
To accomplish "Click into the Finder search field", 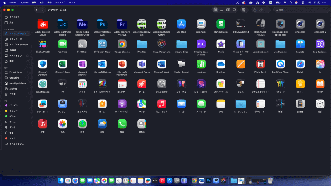I will click(301, 10).
